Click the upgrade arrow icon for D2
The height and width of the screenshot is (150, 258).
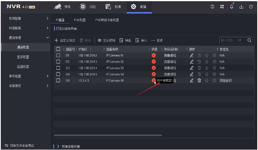click(x=207, y=61)
